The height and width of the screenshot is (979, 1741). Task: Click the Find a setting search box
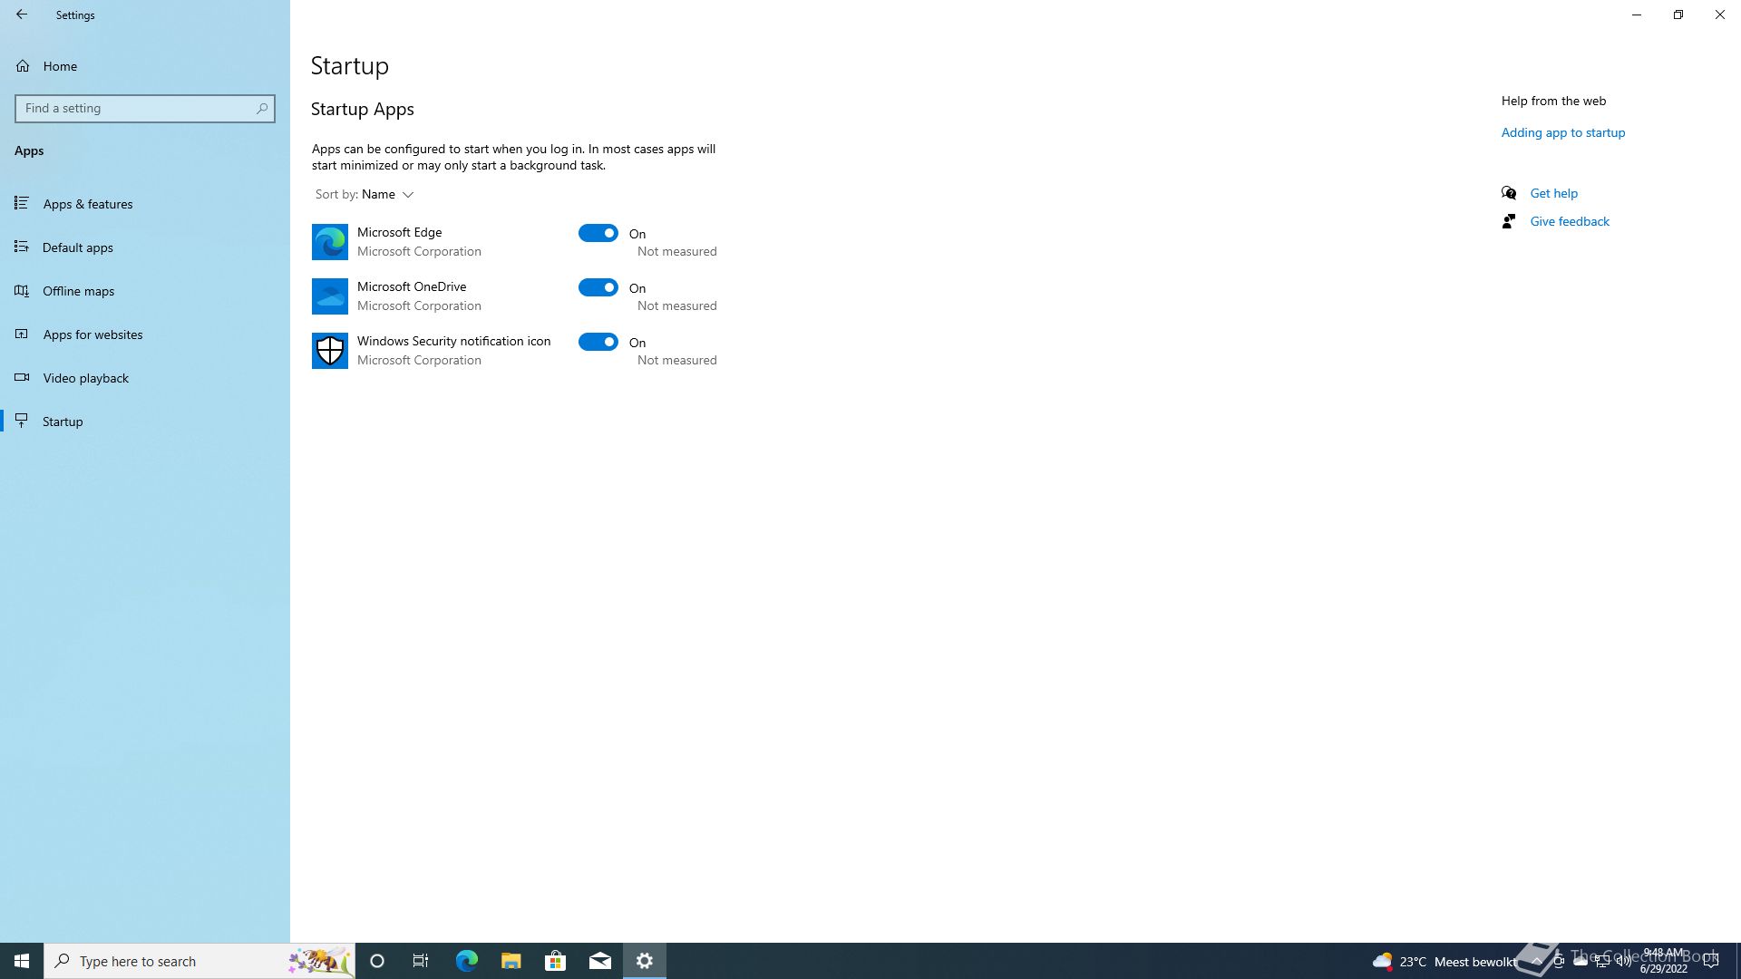point(145,109)
